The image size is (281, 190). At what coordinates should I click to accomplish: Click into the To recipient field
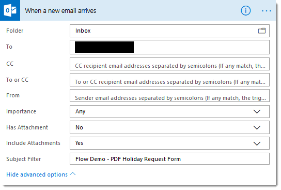coord(169,47)
